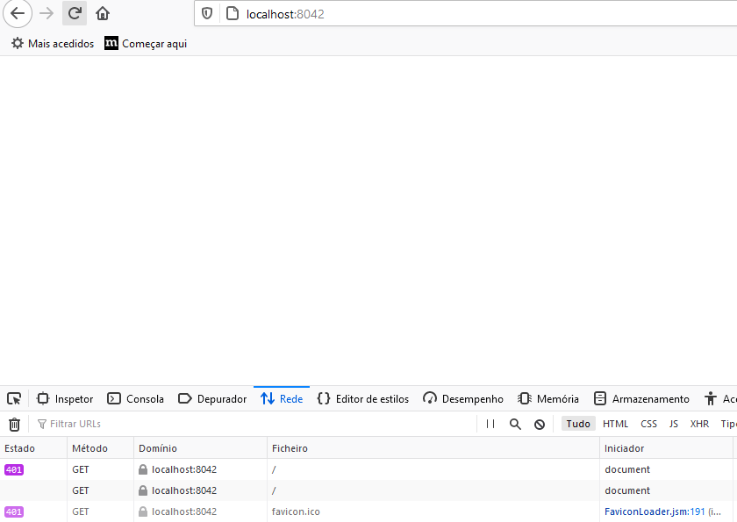737x522 pixels.
Task: Select the element picker tool in DevTools
Action: click(13, 398)
